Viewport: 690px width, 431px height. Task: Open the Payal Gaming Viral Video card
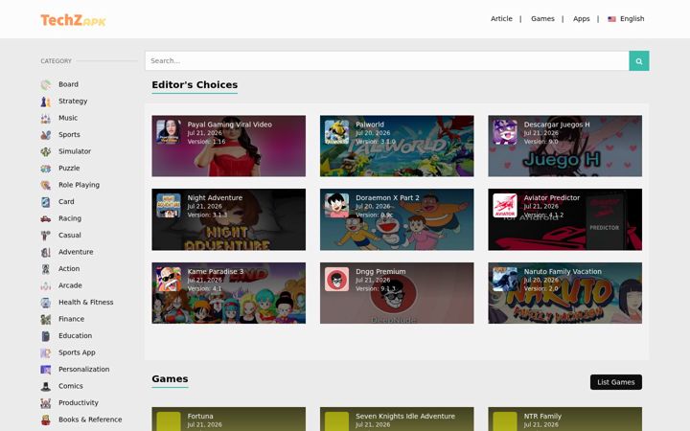229,146
